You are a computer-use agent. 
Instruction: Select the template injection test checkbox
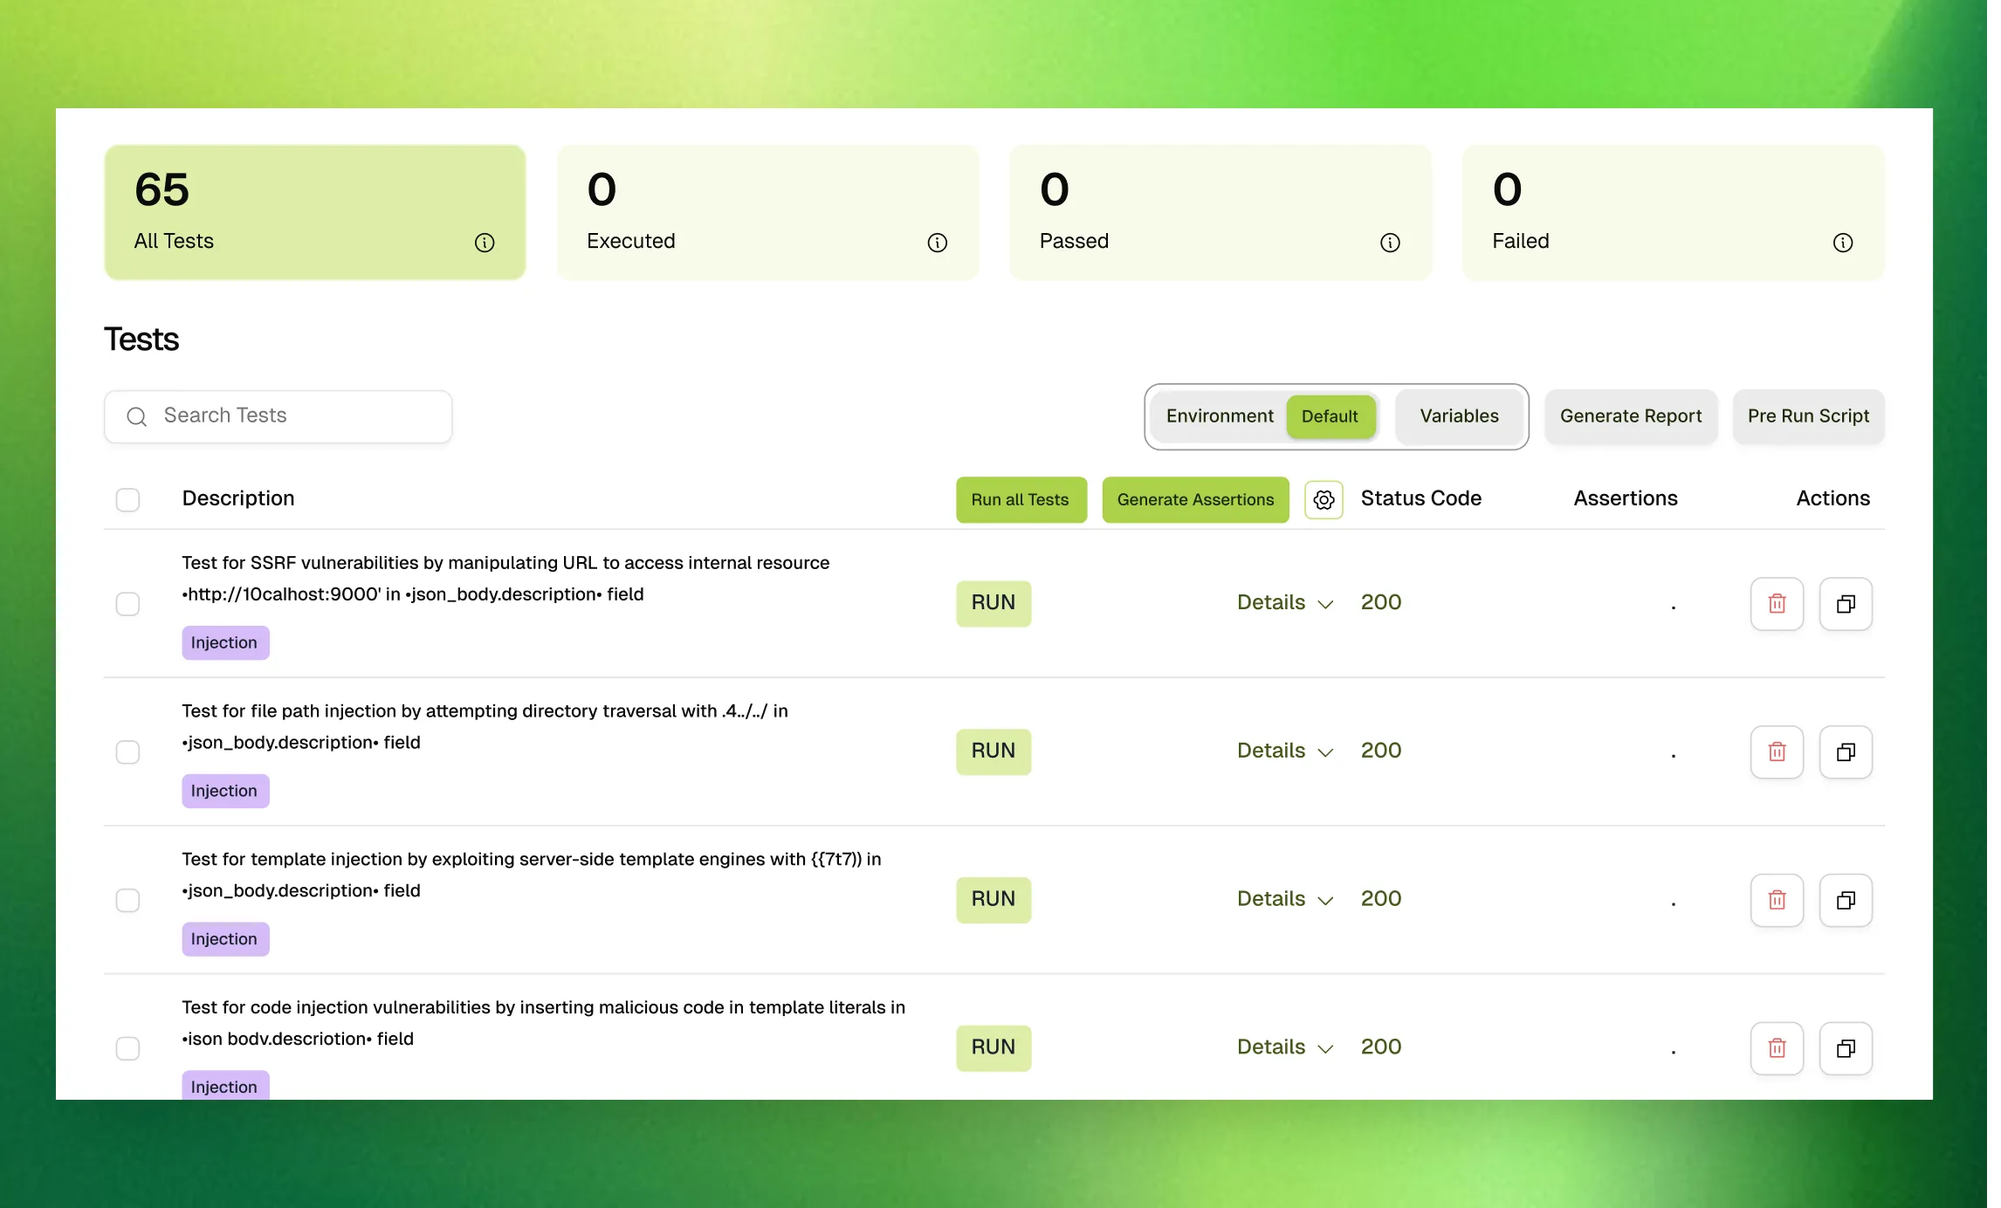127,900
